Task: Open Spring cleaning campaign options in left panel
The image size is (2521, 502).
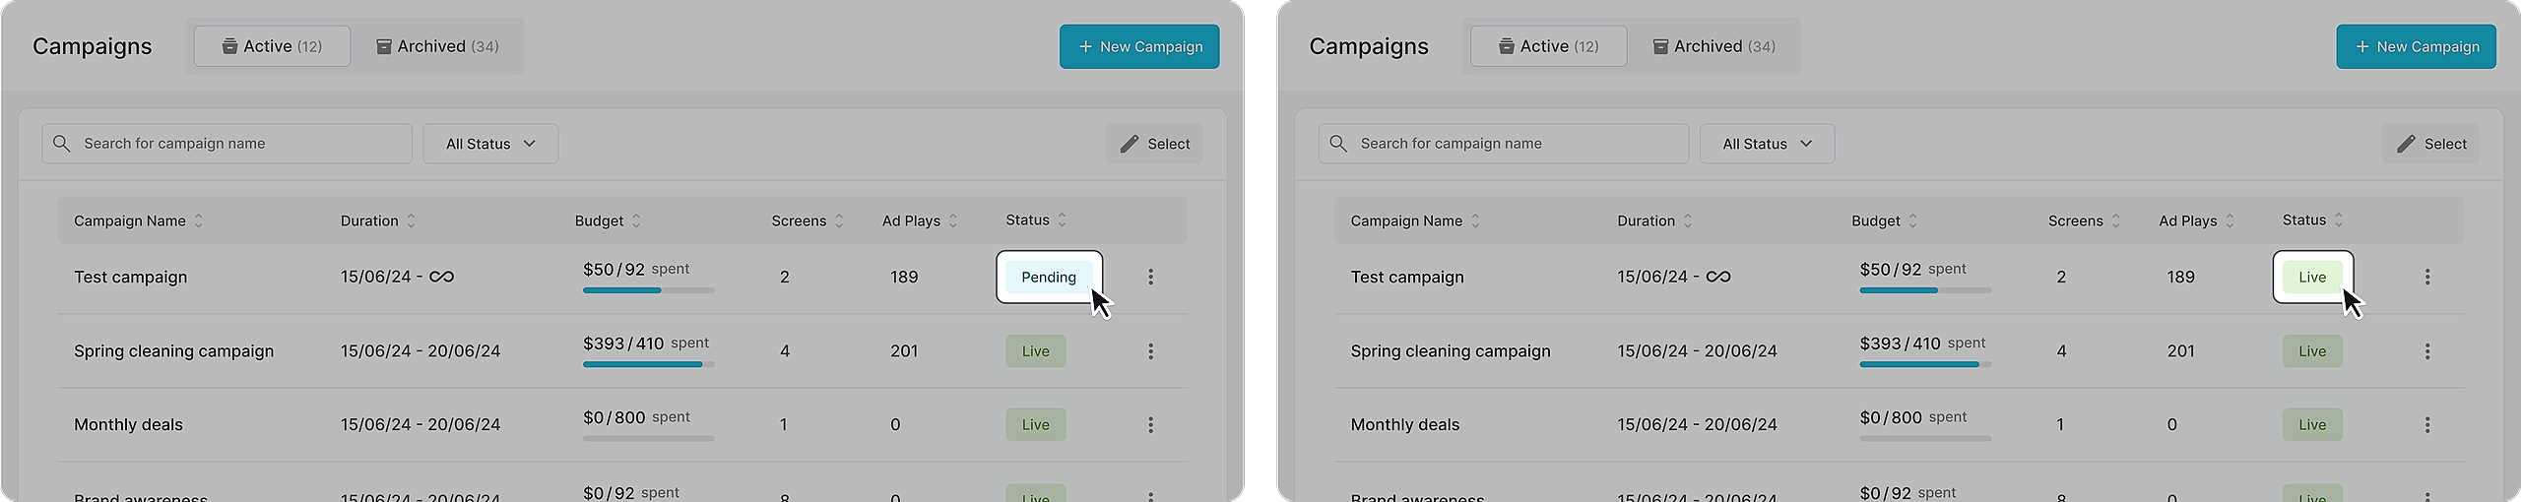Action: pyautogui.click(x=1150, y=351)
